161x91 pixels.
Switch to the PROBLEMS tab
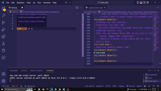click(x=14, y=71)
